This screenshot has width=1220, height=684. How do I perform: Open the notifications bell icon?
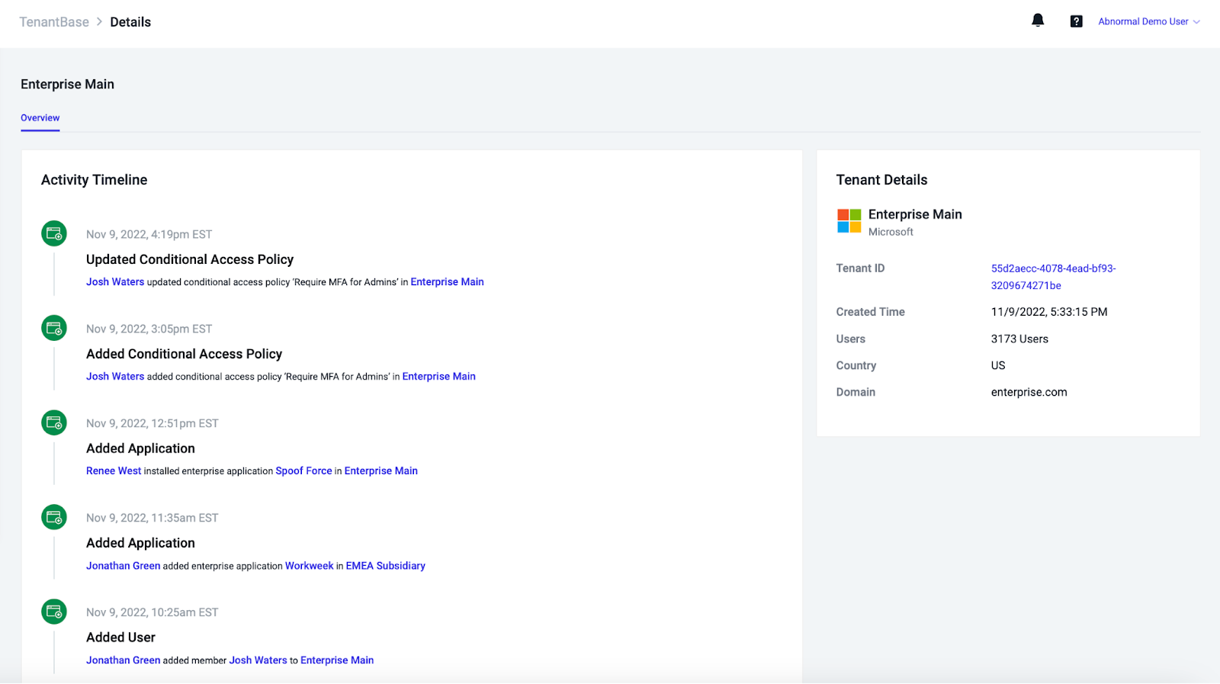[x=1038, y=21]
